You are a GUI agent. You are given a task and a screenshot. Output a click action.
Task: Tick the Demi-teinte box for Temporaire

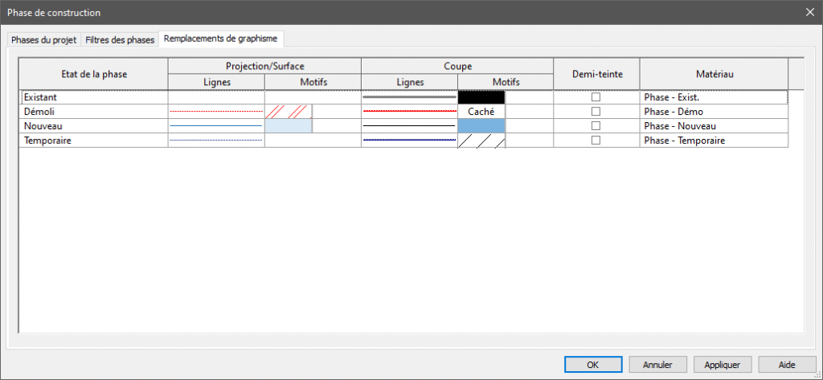pos(596,141)
